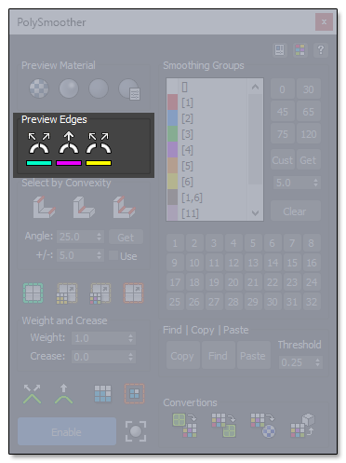Click the first Preview Edges icon above cyan
346x463 pixels.
[x=39, y=143]
